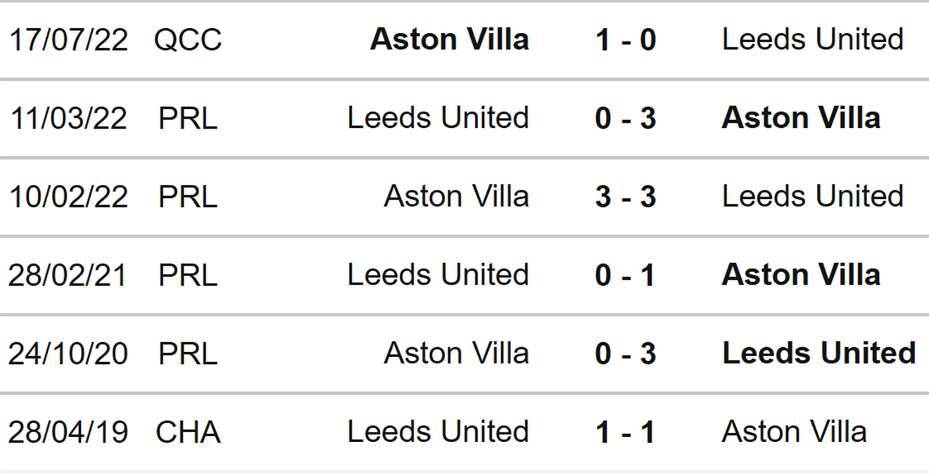The width and height of the screenshot is (929, 475).
Task: Click bold Aston Villa in the QCC row
Action: pyautogui.click(x=450, y=39)
